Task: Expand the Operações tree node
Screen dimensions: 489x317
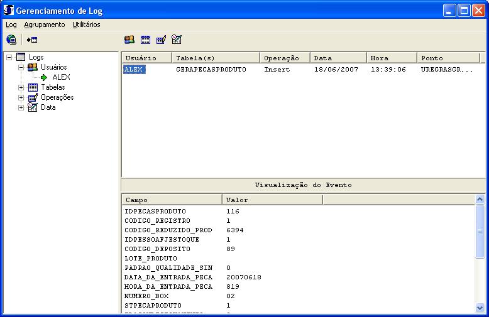Action: coord(21,97)
